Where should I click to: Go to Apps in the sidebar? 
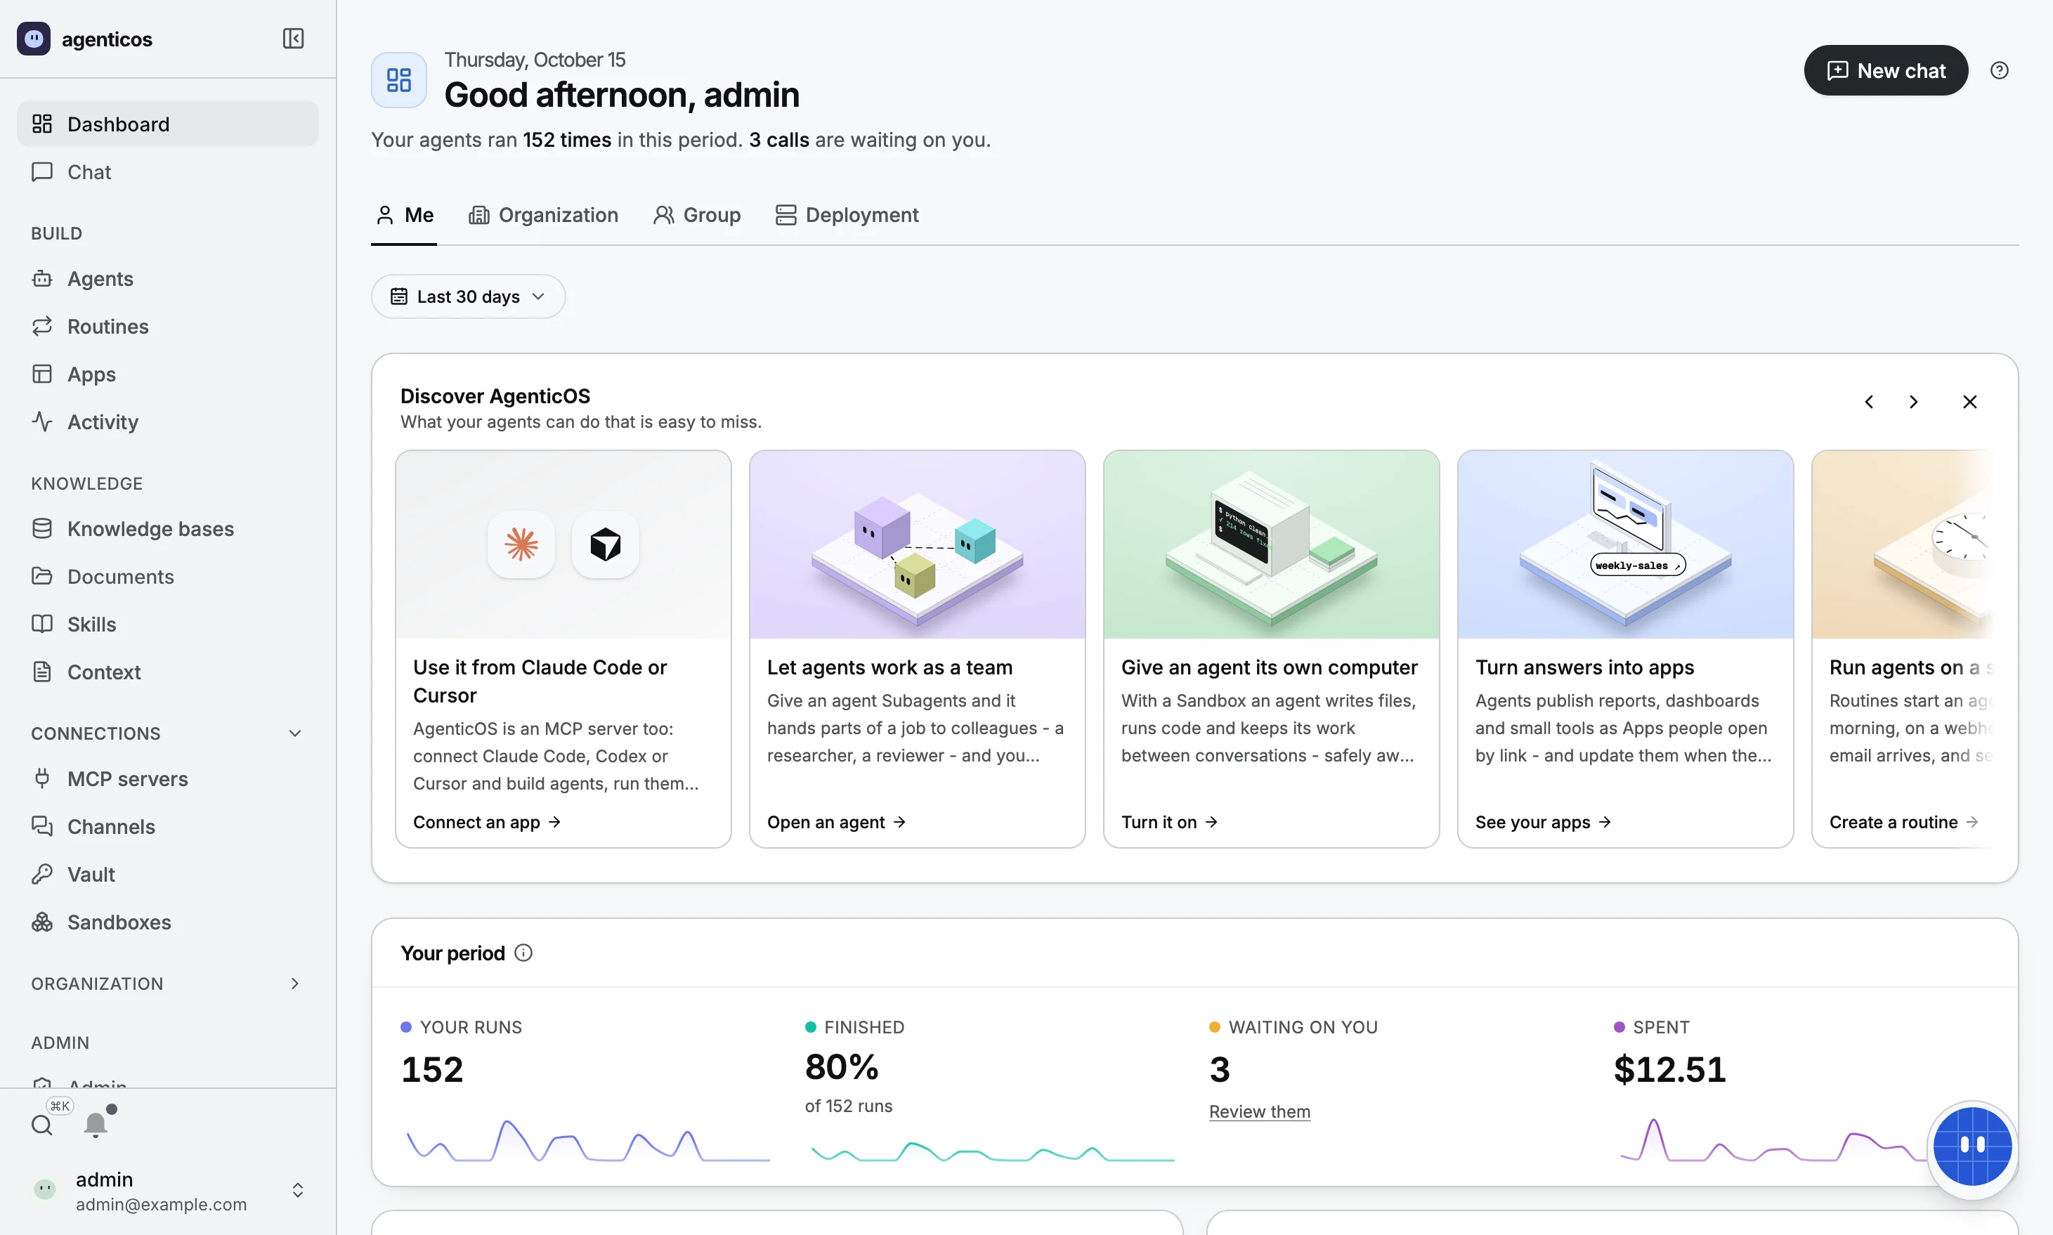(167, 374)
